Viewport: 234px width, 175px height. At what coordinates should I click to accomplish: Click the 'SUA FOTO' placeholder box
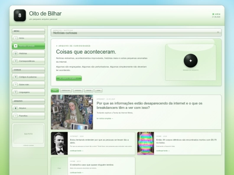pos(28,134)
